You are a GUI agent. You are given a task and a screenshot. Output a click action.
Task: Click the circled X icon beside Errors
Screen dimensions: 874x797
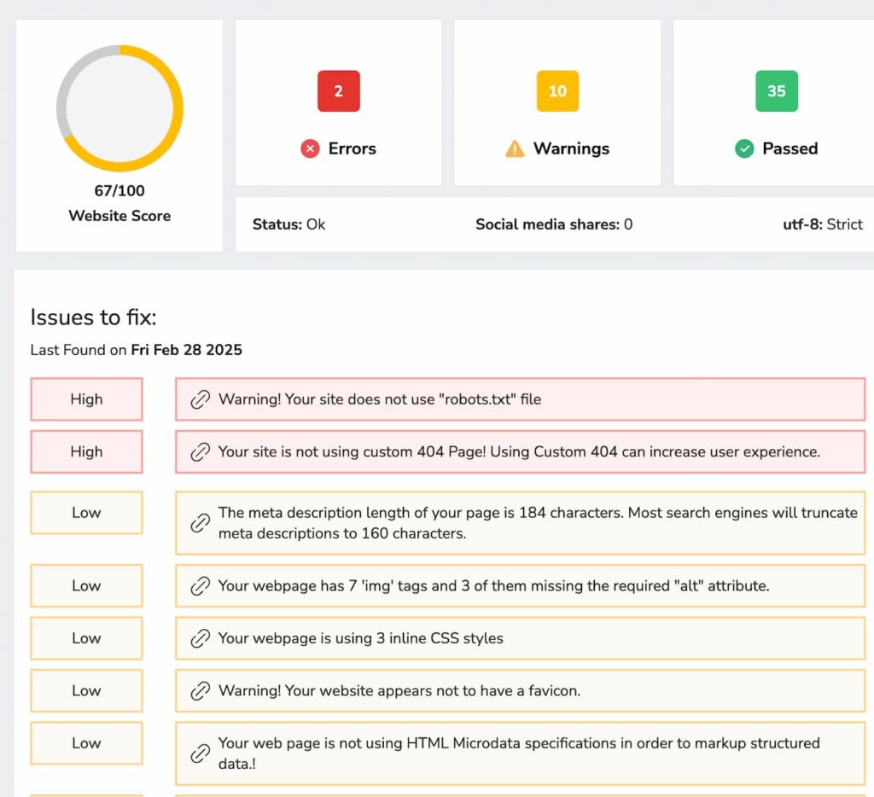310,148
